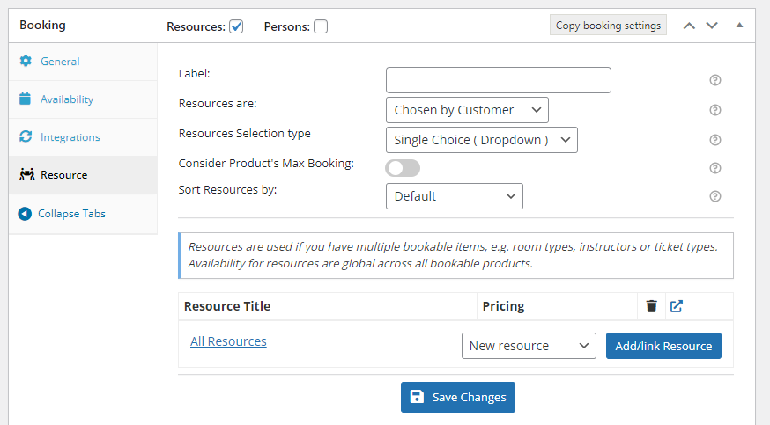The width and height of the screenshot is (770, 425).
Task: Click help icon for Sort Resources by
Action: (x=715, y=196)
